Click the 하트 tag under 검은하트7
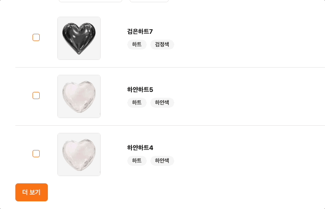 click(137, 45)
